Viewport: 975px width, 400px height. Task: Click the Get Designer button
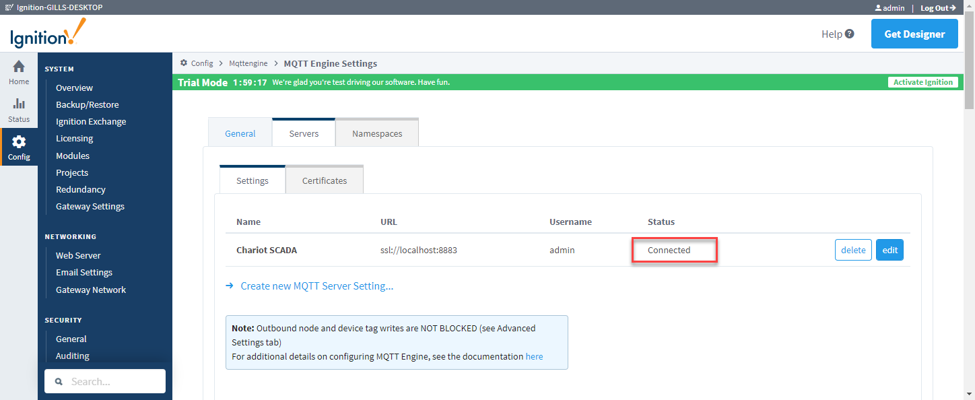coord(914,34)
